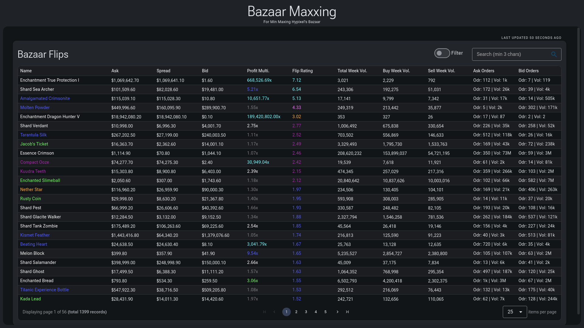Click the 208,620,232 total week volume
584x328 pixels.
coord(349,153)
